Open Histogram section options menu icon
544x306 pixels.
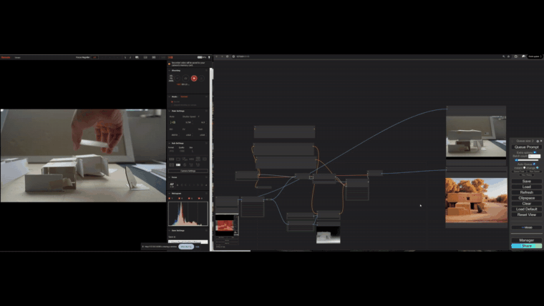coord(206,193)
